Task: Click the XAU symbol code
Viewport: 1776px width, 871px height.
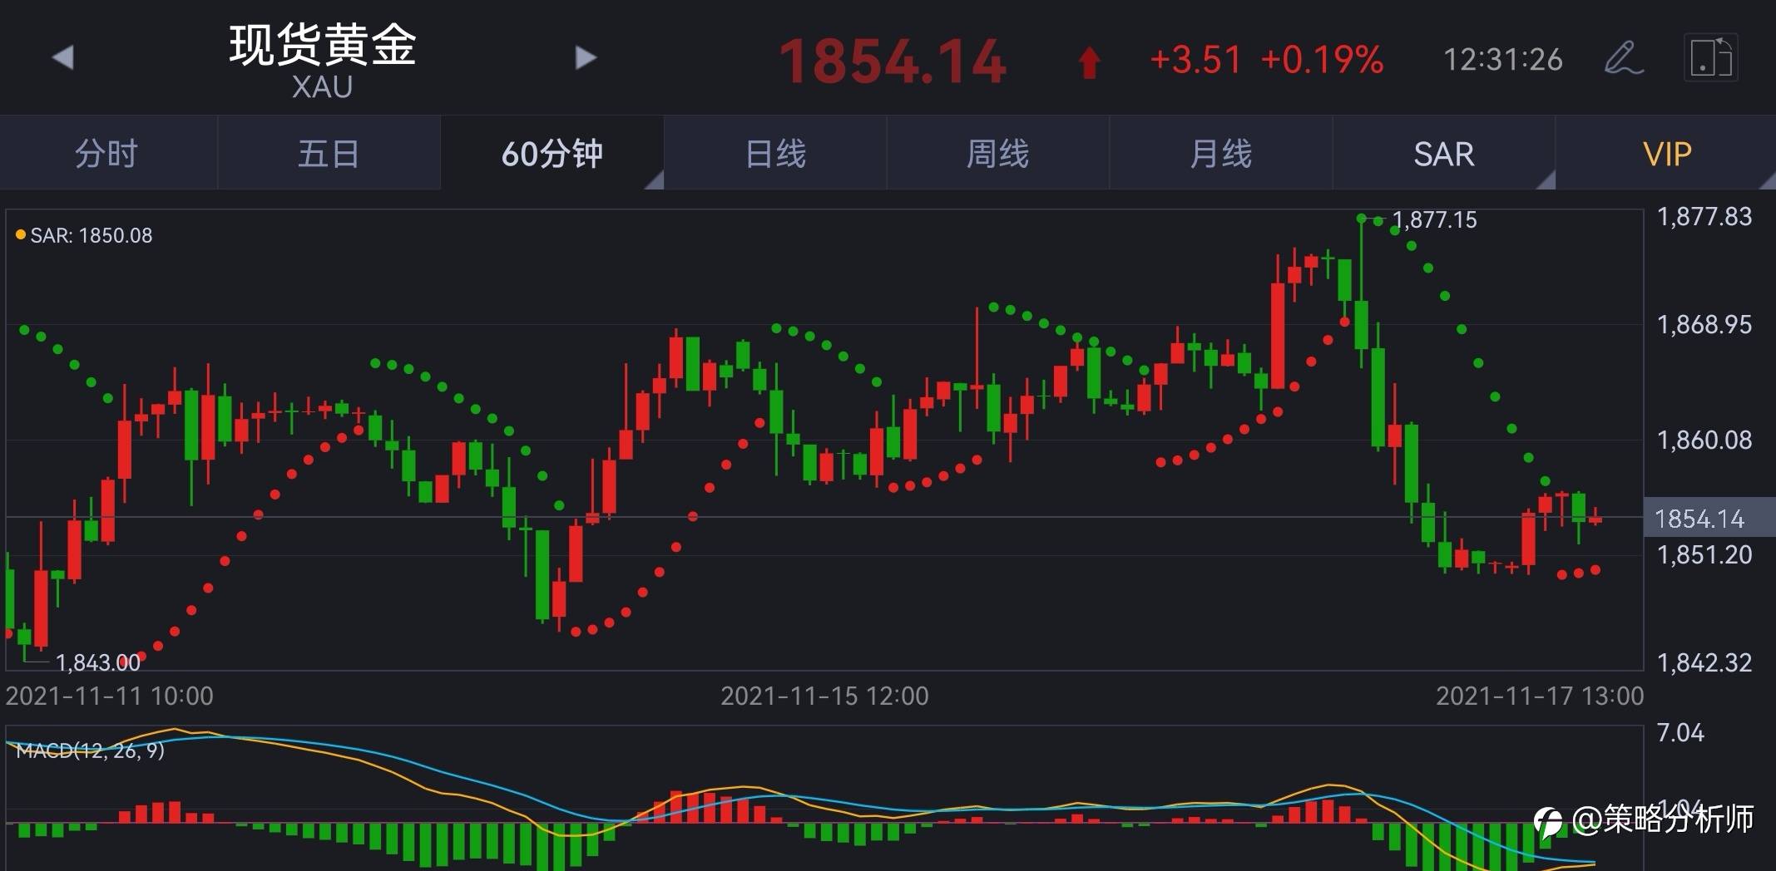Action: point(322,87)
